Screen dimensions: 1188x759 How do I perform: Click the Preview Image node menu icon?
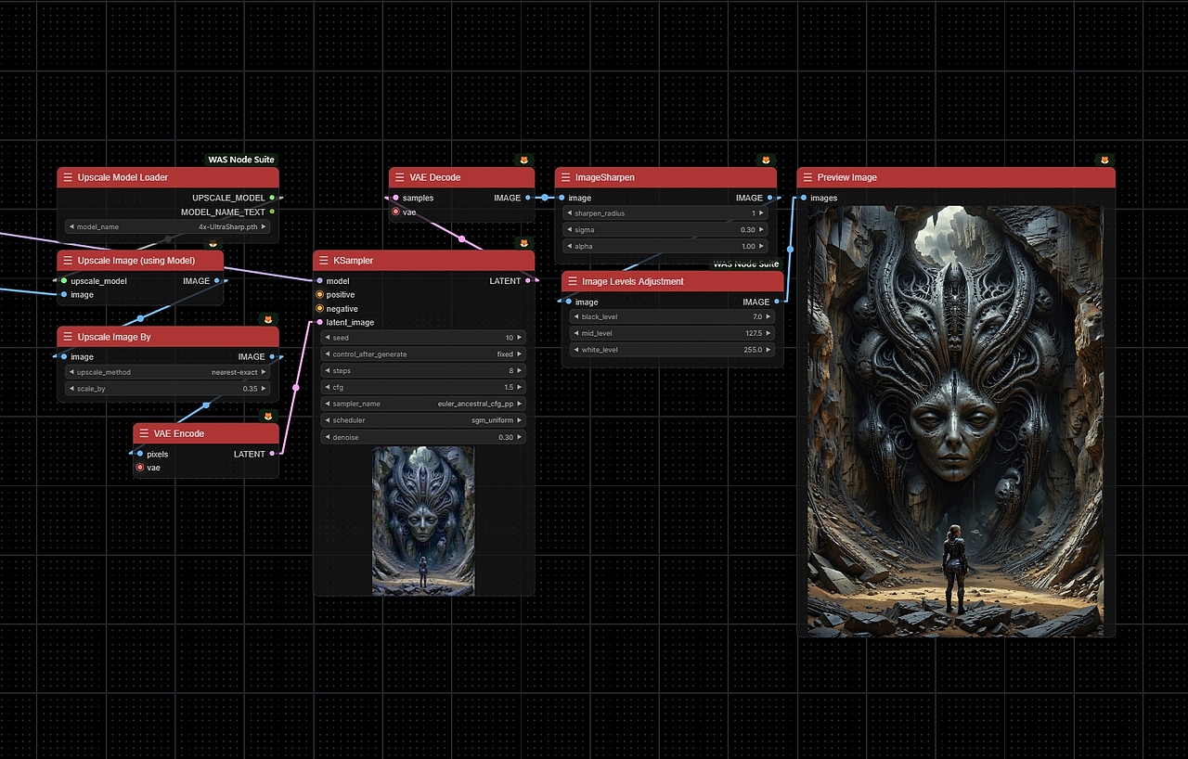(807, 177)
